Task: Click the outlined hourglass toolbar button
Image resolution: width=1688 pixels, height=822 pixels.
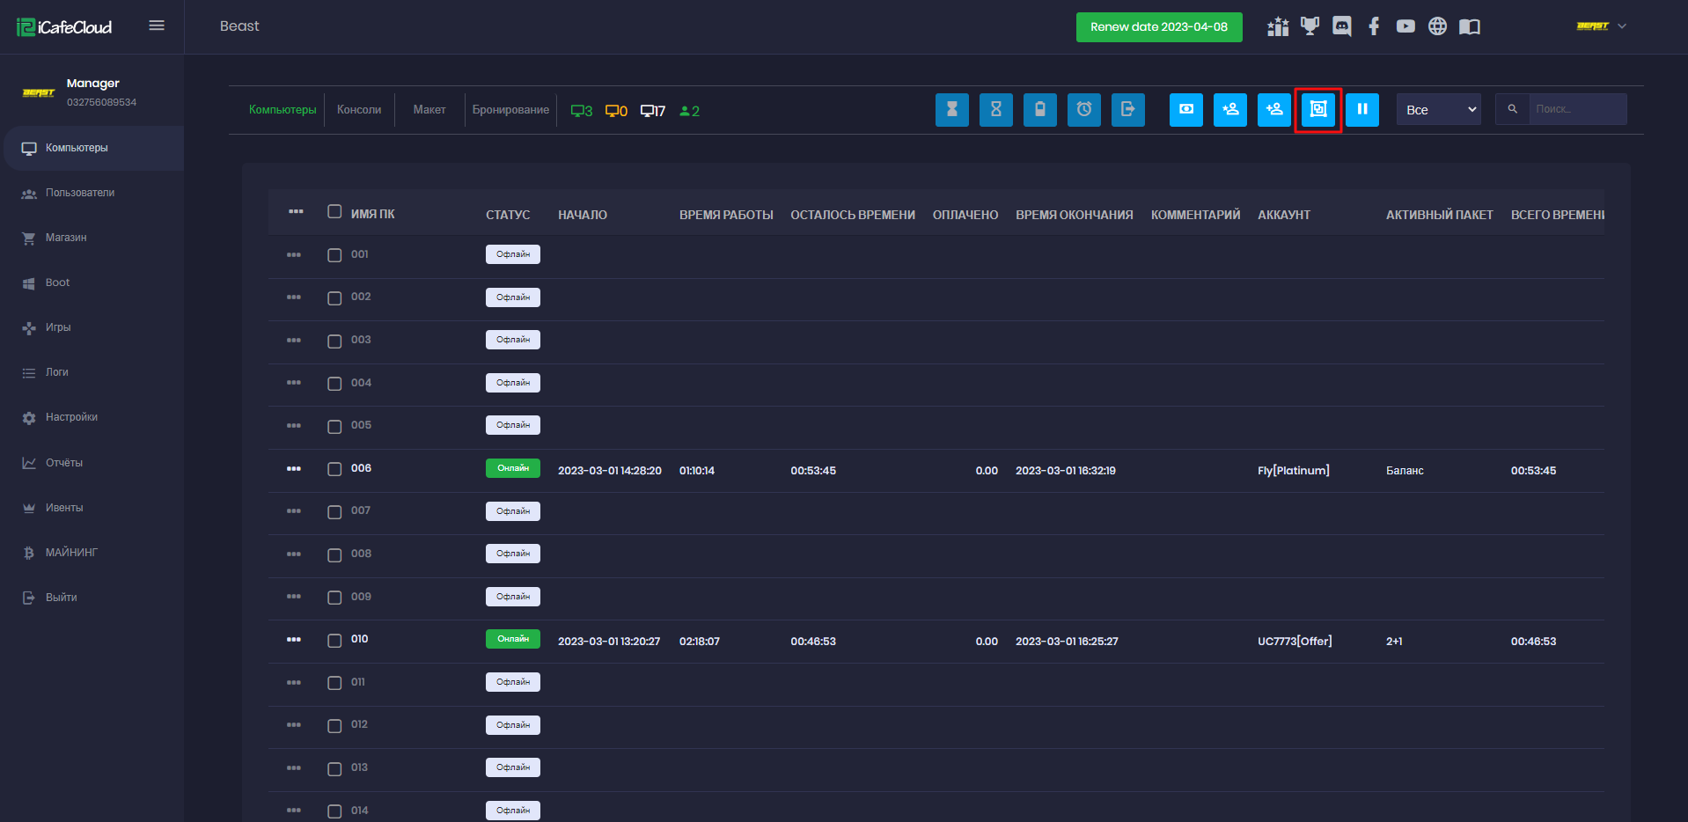Action: [995, 110]
